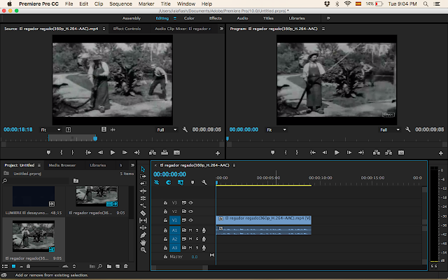This screenshot has width=448, height=280.
Task: Open Project panel menu icon
Action: [39, 165]
